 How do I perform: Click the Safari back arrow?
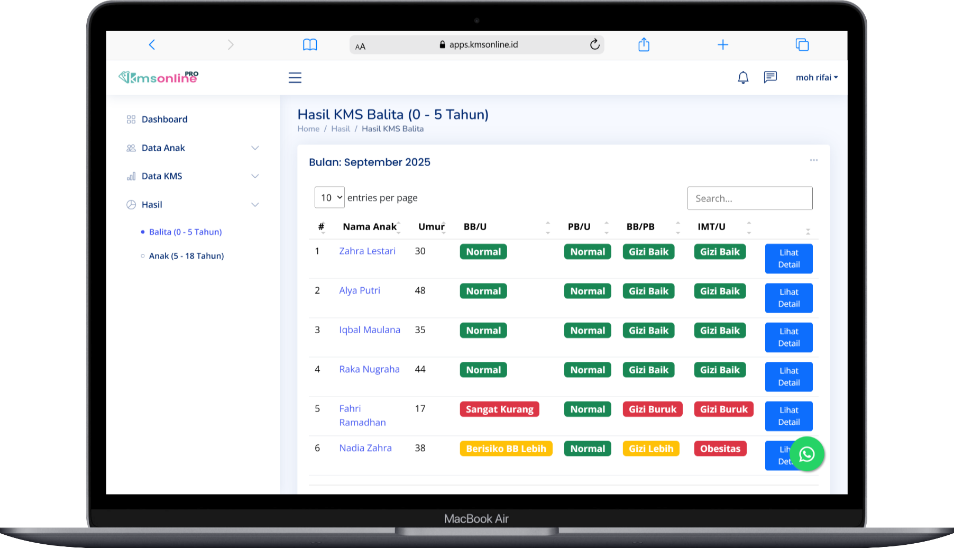(x=152, y=45)
